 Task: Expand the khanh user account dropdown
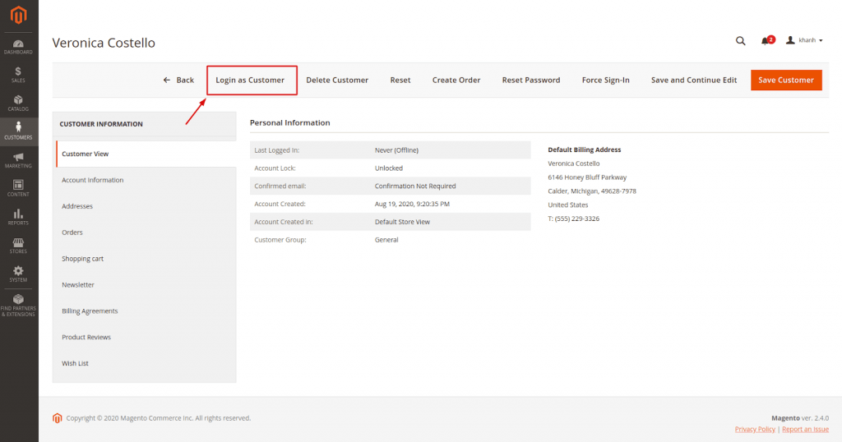pos(804,40)
